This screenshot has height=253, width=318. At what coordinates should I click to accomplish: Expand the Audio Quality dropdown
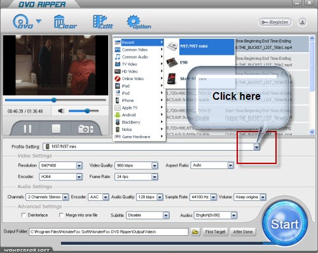click(x=160, y=197)
